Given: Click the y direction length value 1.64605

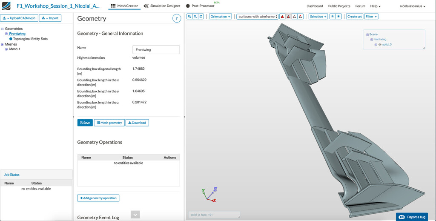Looking at the screenshot, I should 138,91.
